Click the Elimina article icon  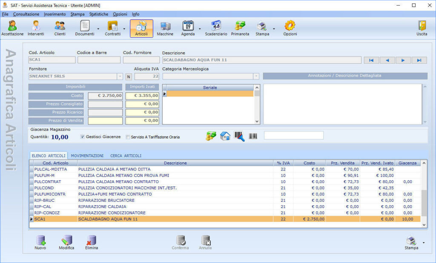click(x=92, y=243)
